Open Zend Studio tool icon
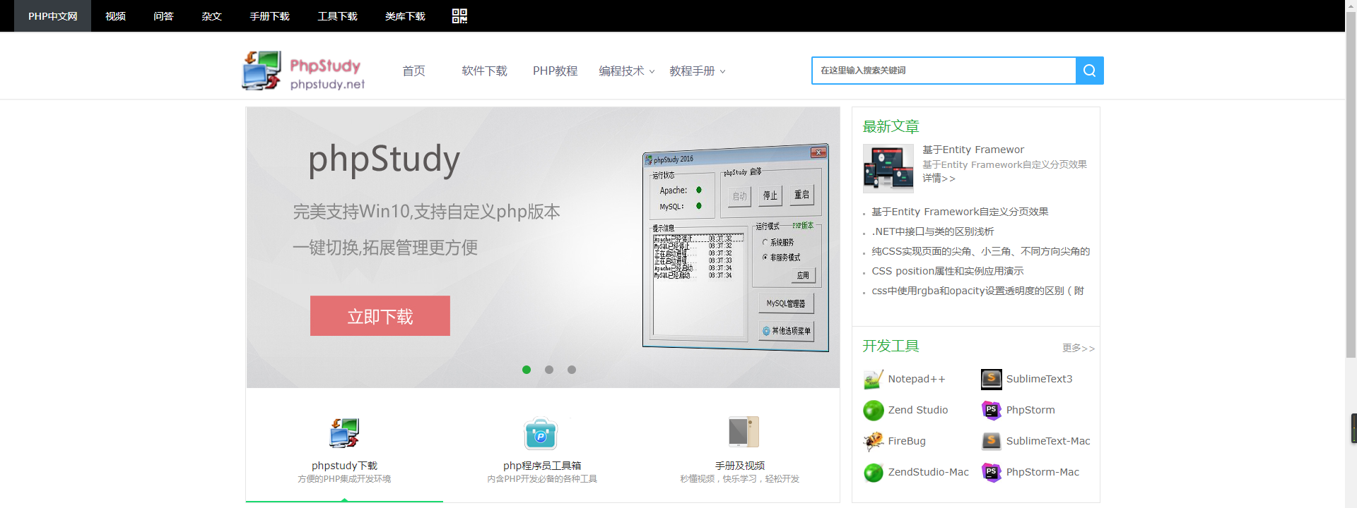This screenshot has height=508, width=1357. coord(874,411)
